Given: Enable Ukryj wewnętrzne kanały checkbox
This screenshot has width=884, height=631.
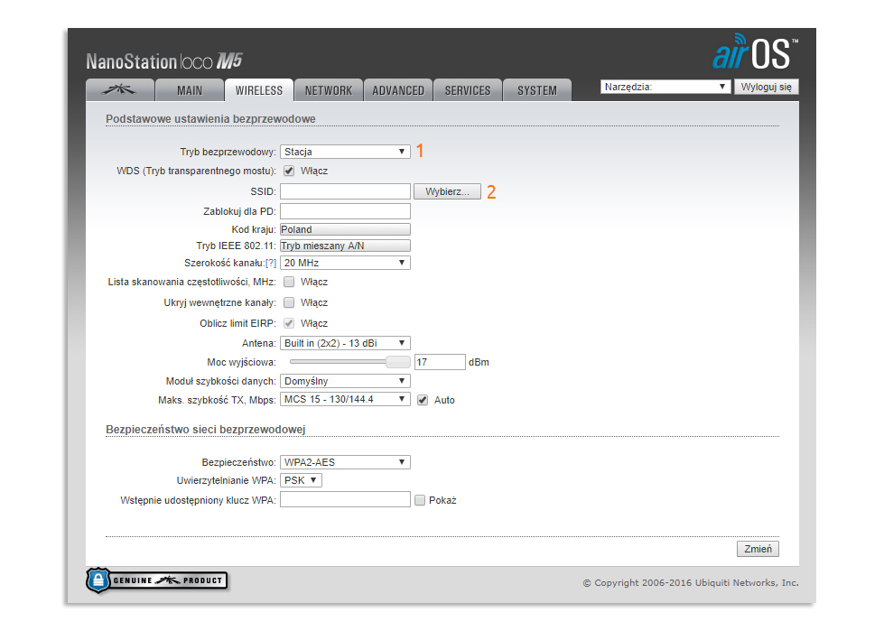Looking at the screenshot, I should tap(289, 302).
